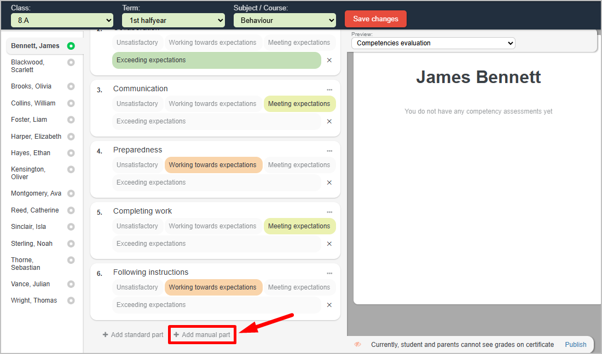Open three-dot menu for Following instructions

coord(329,273)
